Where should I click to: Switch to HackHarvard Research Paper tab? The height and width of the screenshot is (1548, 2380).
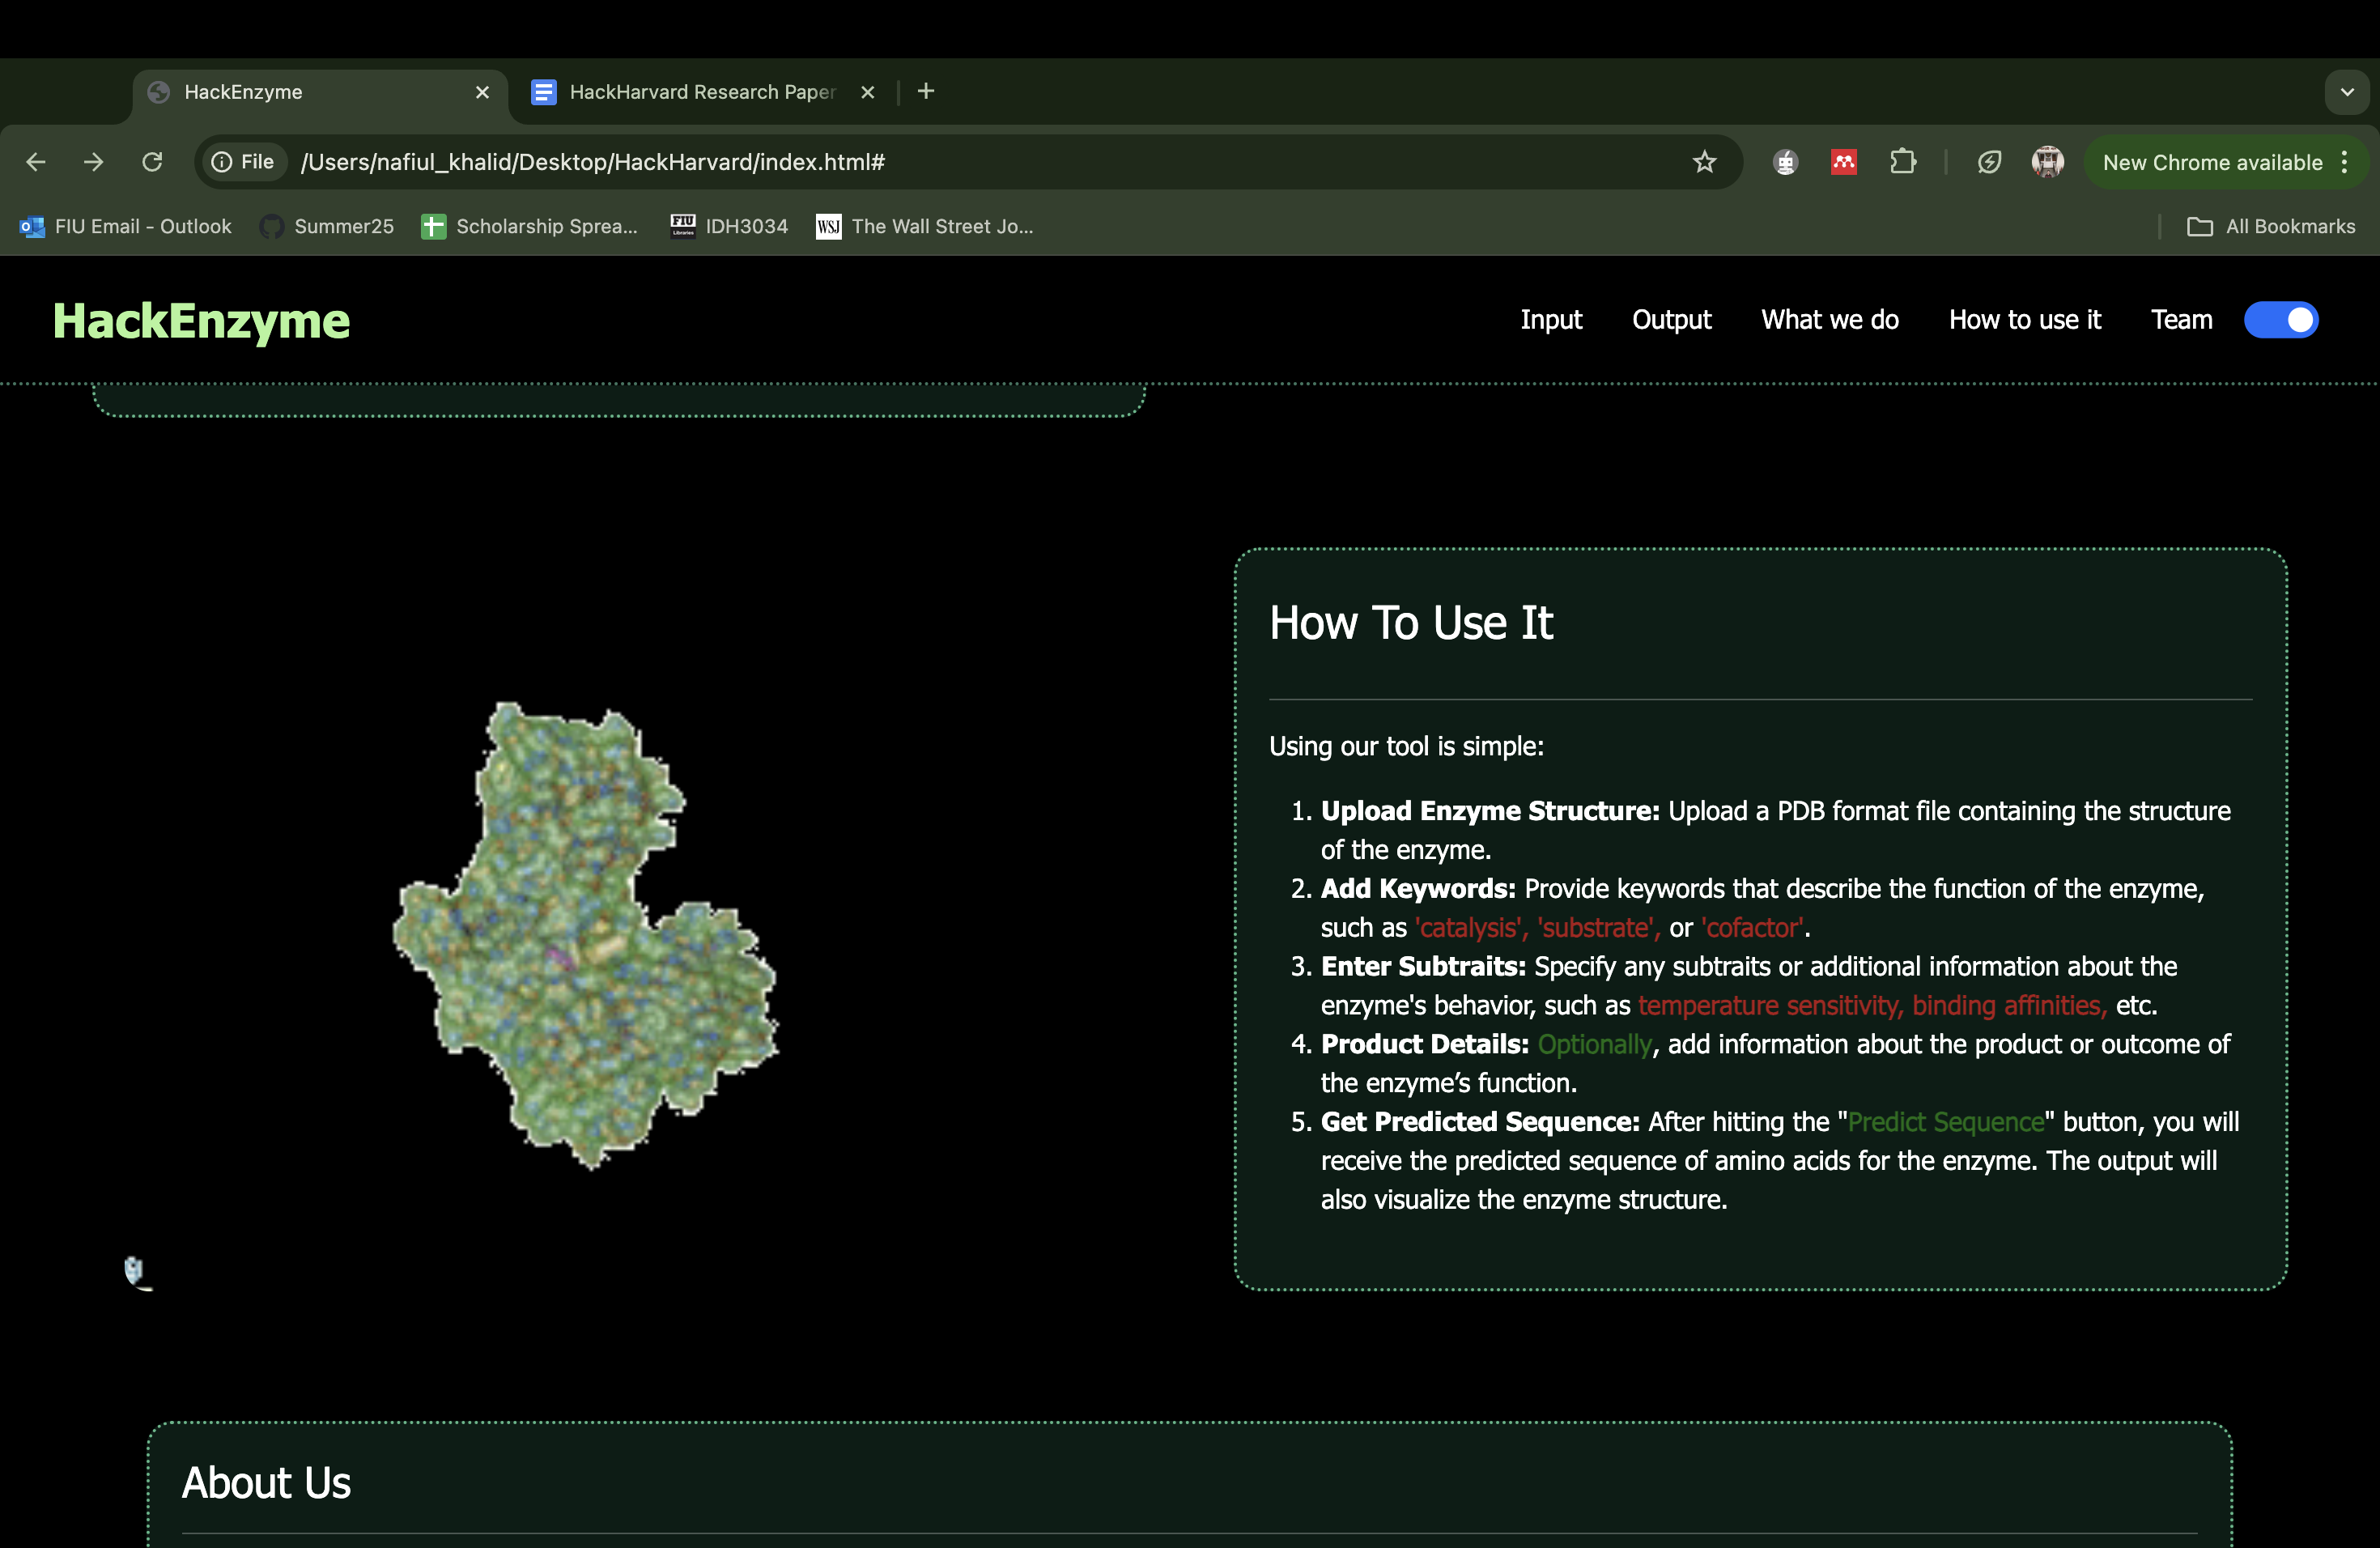[700, 92]
